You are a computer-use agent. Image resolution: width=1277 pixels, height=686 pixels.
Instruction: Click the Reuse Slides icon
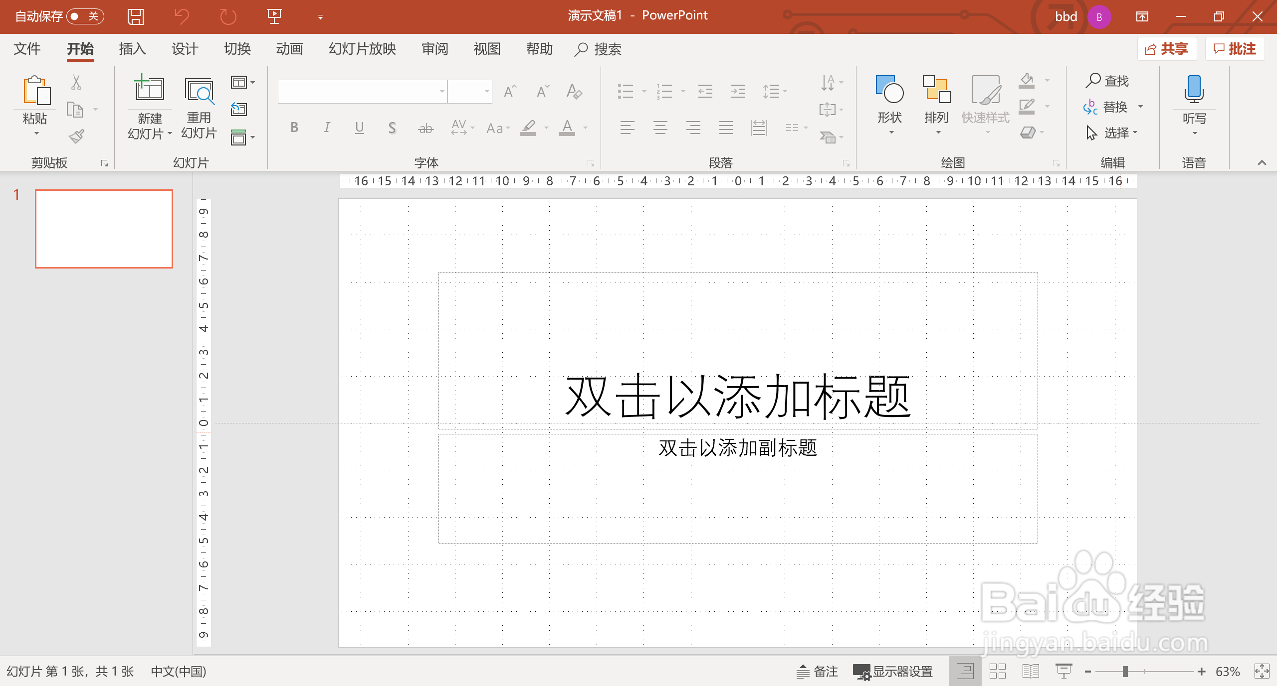[x=199, y=92]
